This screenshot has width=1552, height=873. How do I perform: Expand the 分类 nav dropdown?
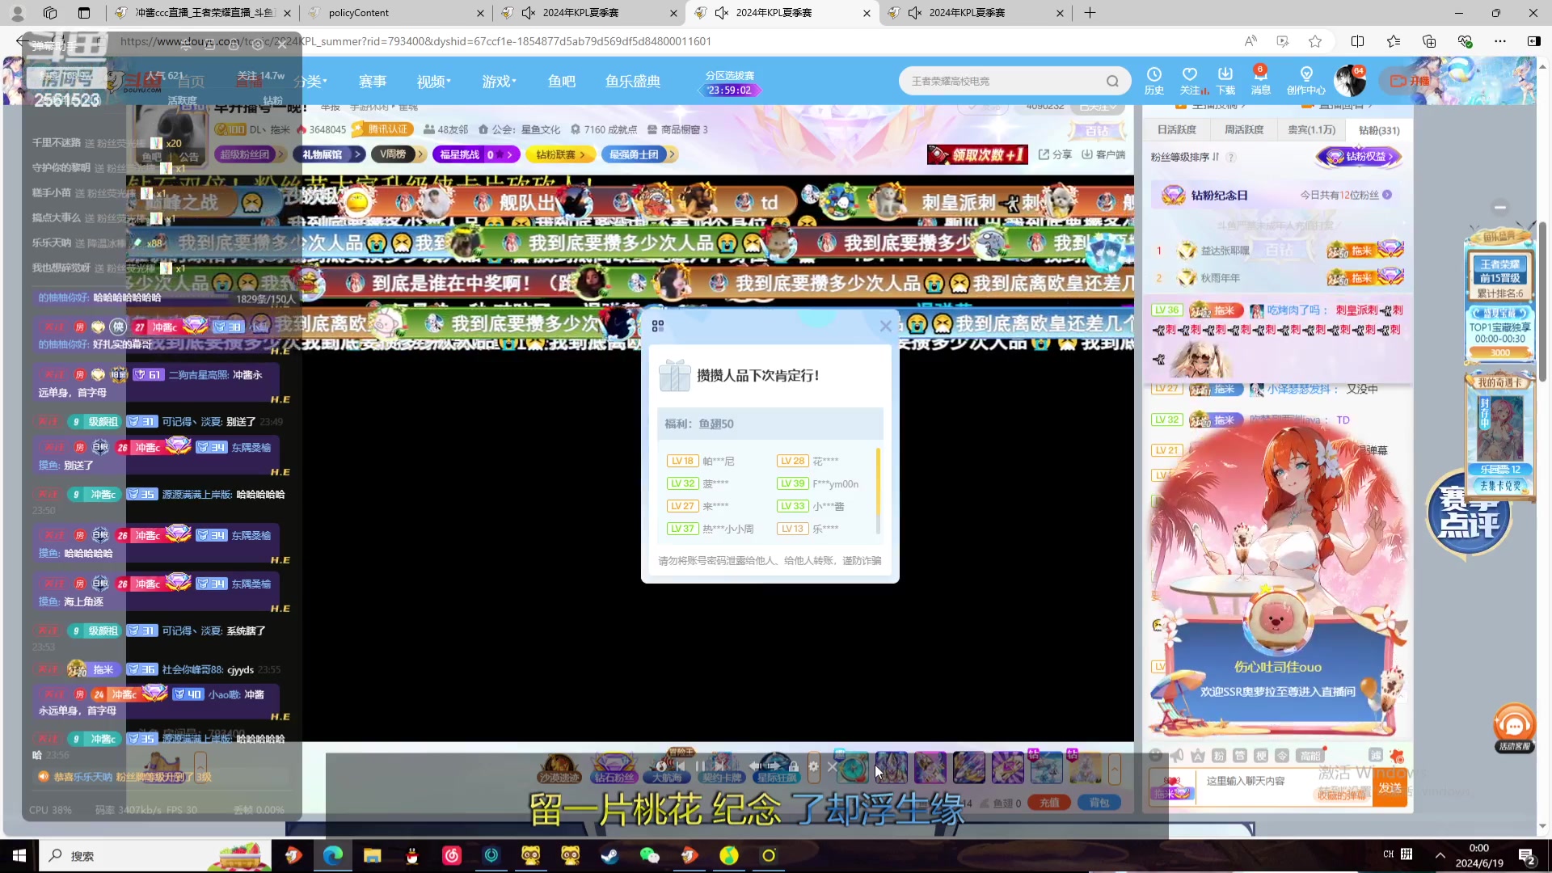(310, 82)
